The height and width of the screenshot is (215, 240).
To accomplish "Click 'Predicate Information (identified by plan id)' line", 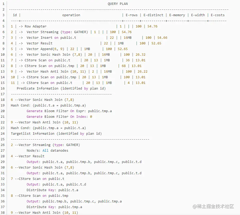I will pos(61,89).
